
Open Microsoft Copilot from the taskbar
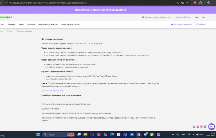105,134
